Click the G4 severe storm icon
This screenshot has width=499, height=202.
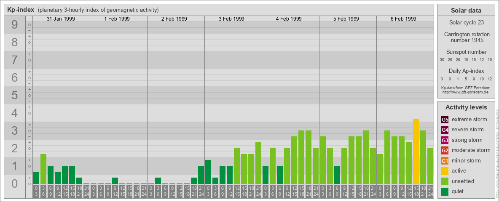(x=445, y=130)
